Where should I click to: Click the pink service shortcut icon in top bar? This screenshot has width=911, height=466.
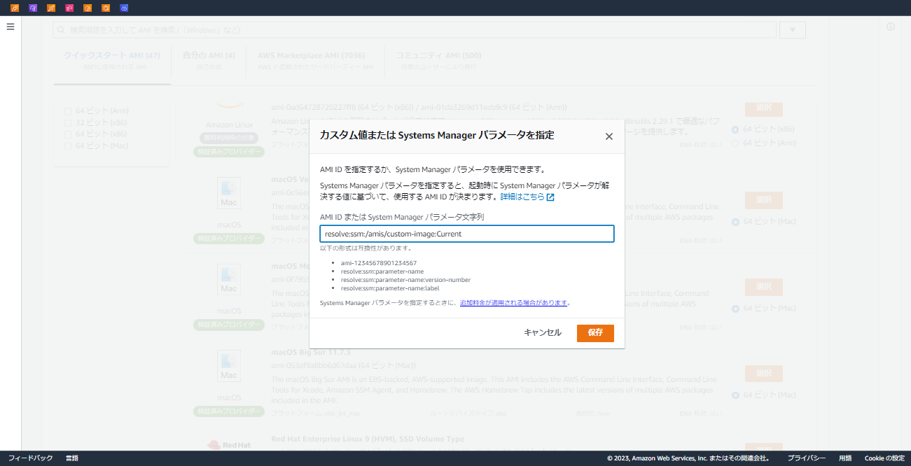click(70, 8)
